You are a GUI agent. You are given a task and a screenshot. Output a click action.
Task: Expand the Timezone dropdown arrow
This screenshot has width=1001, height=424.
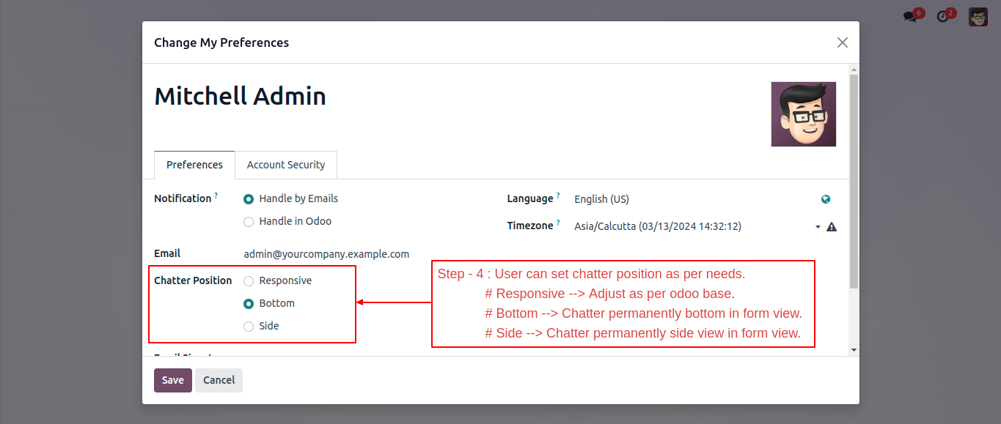click(818, 227)
